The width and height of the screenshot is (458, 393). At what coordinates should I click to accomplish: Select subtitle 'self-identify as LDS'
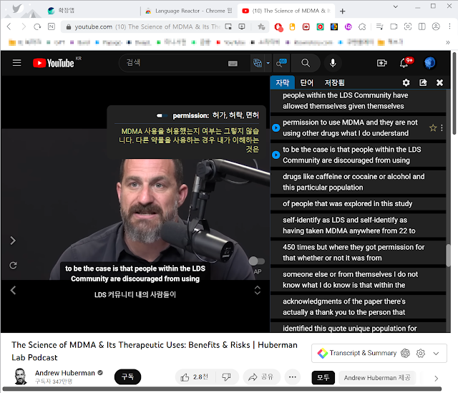[x=358, y=225]
